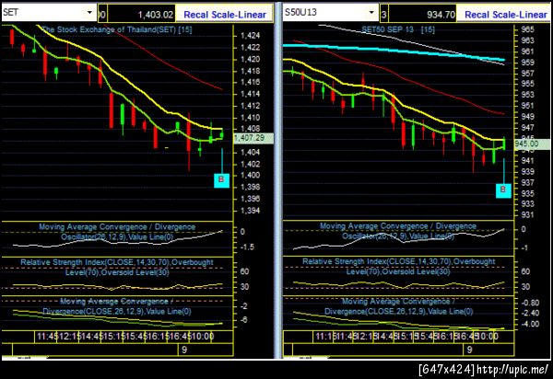Click the cyan B marker on the S50U13 chart
The height and width of the screenshot is (379, 553).
503,190
